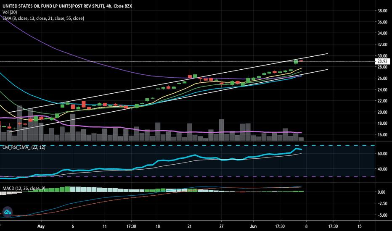The image size is (392, 231).
Task: Click the 18 date label on time axis
Action: pos(158,226)
